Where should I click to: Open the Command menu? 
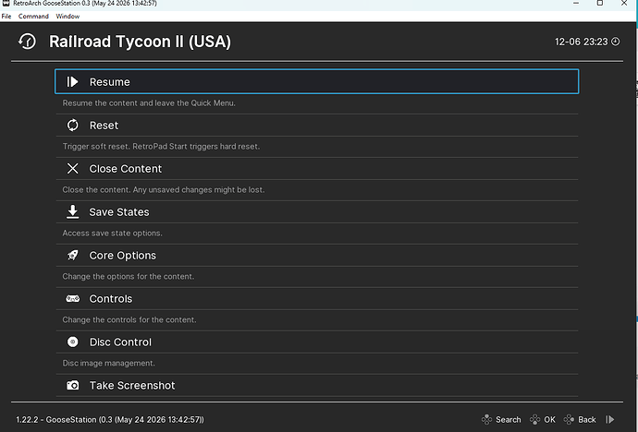click(x=33, y=17)
